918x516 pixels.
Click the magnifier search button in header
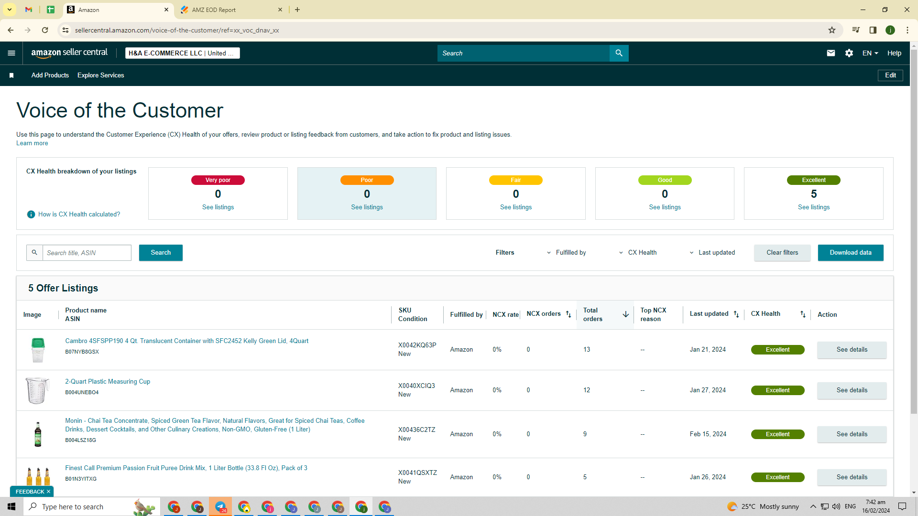(x=619, y=53)
